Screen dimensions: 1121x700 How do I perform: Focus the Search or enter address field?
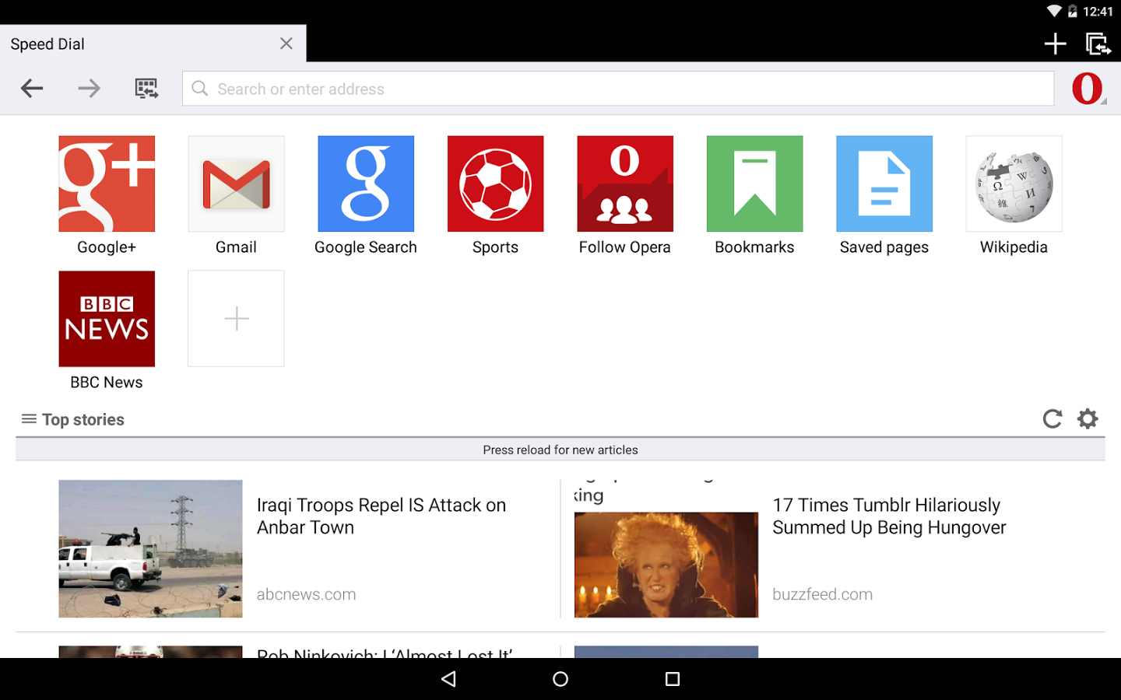[x=618, y=89]
